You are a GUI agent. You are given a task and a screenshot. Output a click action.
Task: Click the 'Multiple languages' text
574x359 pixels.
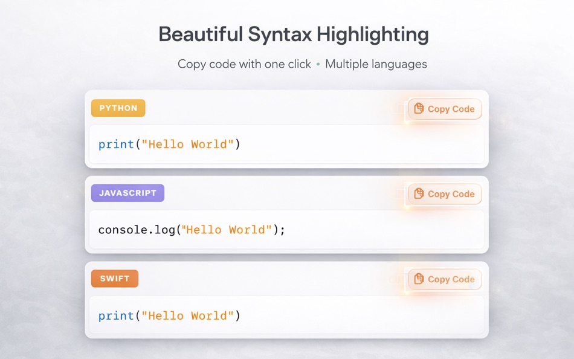[376, 64]
